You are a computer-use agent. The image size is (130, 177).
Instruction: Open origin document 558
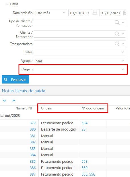coord(84,161)
